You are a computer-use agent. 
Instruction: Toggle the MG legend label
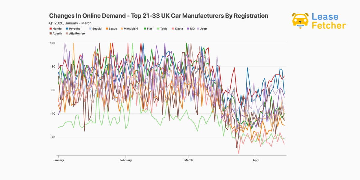tap(192, 29)
